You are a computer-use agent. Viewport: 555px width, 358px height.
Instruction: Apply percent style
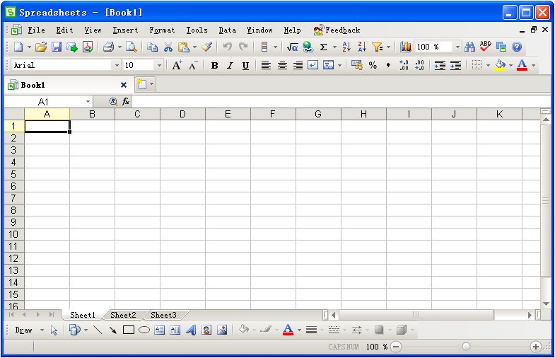pyautogui.click(x=373, y=65)
